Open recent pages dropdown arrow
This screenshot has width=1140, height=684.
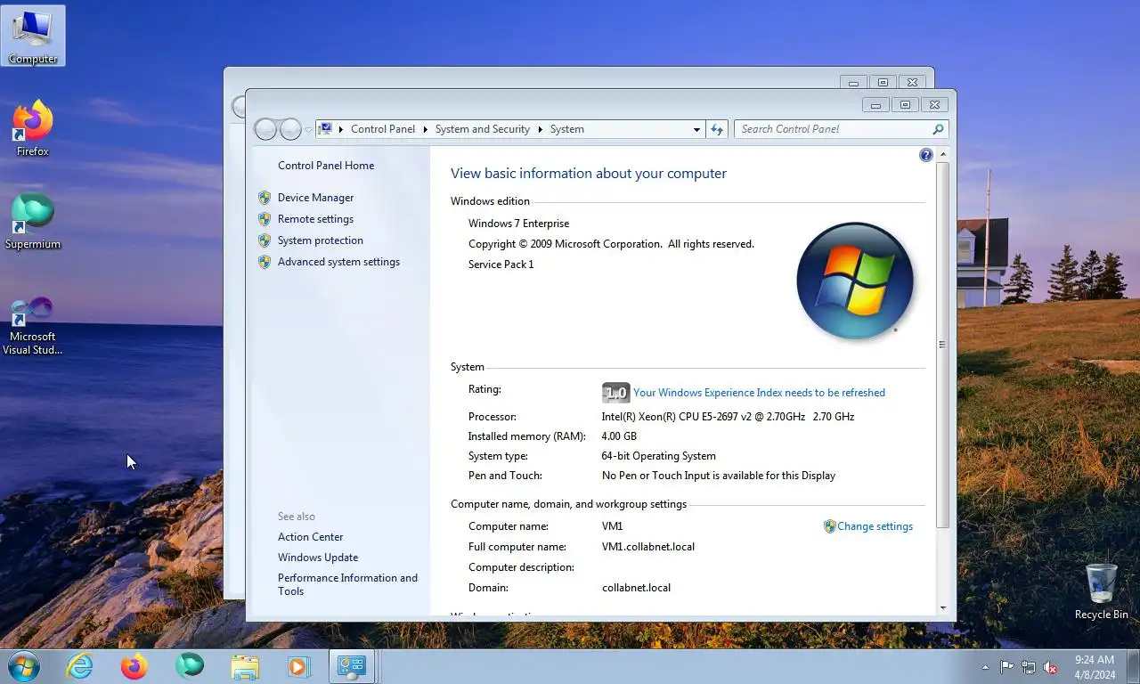(309, 130)
